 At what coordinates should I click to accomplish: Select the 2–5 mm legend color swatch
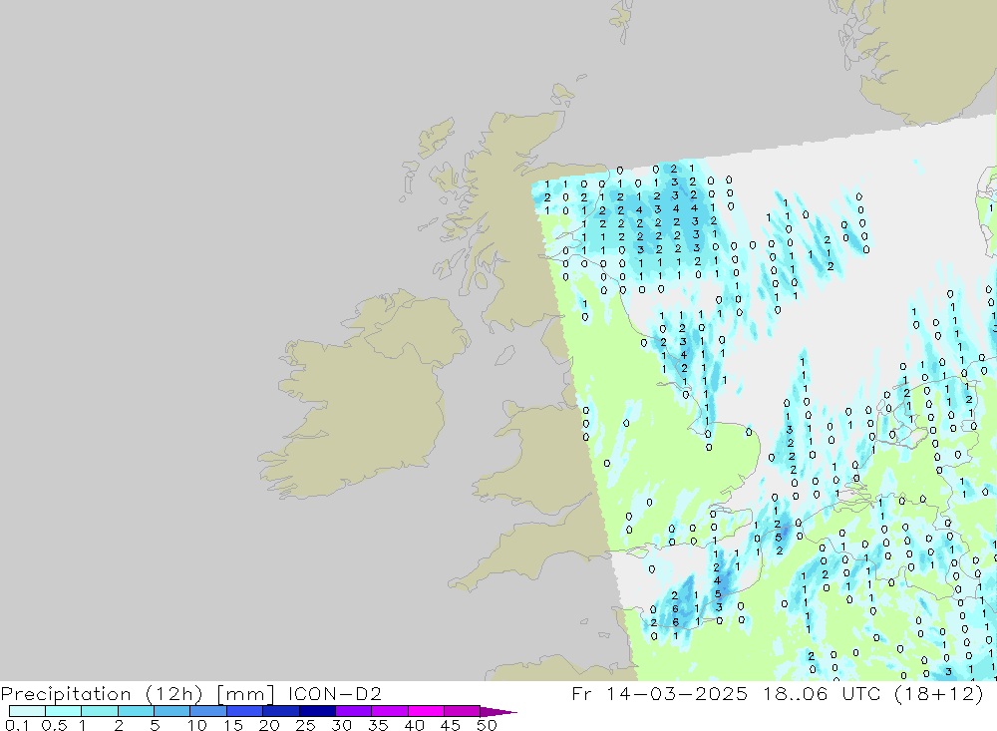click(x=136, y=711)
